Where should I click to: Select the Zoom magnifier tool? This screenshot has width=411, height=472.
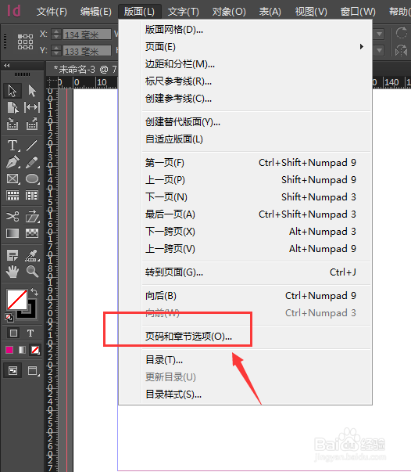pyautogui.click(x=32, y=272)
